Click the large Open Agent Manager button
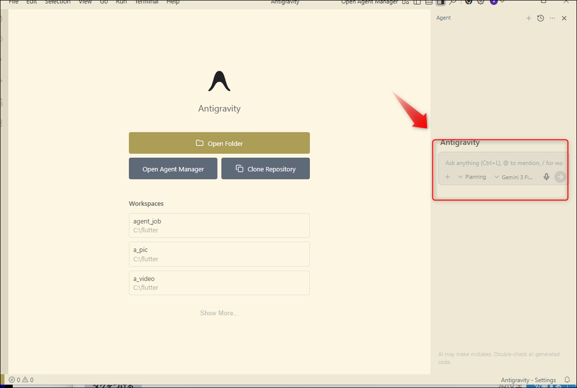Screen dimensions: 577x388 (x=173, y=168)
